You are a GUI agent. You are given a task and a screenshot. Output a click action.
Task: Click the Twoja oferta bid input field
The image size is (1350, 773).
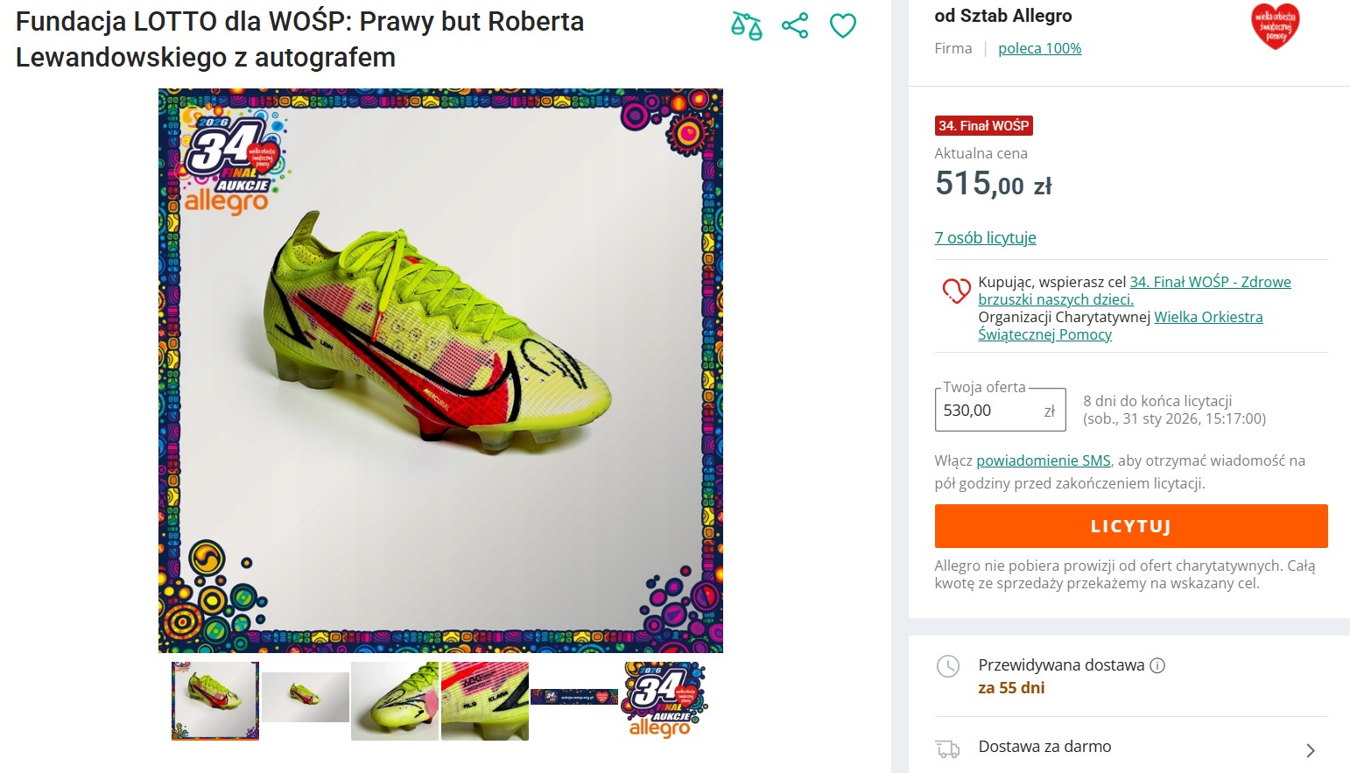click(989, 411)
